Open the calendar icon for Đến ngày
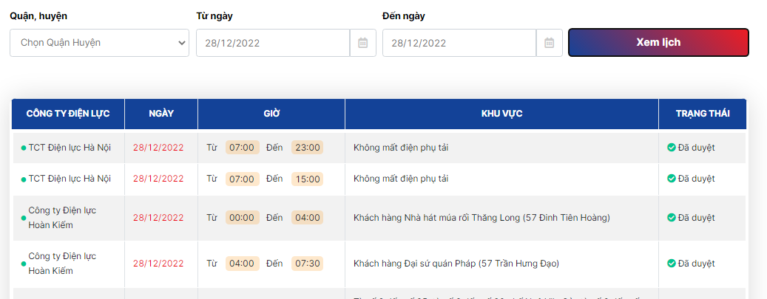The image size is (767, 299). click(550, 43)
